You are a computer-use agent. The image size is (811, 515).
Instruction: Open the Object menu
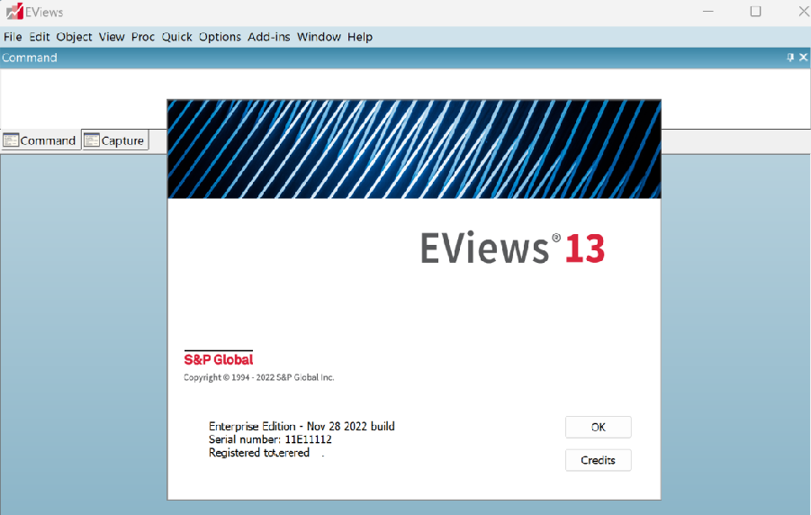[74, 37]
